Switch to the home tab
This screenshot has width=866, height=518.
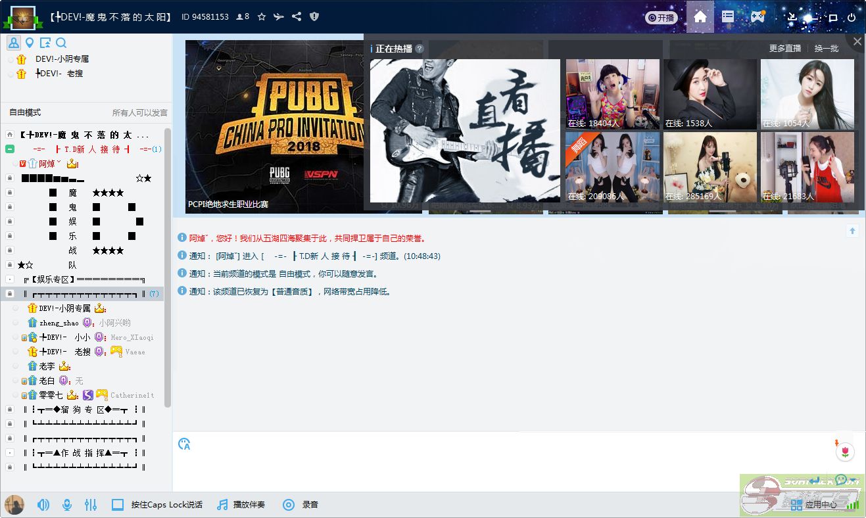[700, 17]
